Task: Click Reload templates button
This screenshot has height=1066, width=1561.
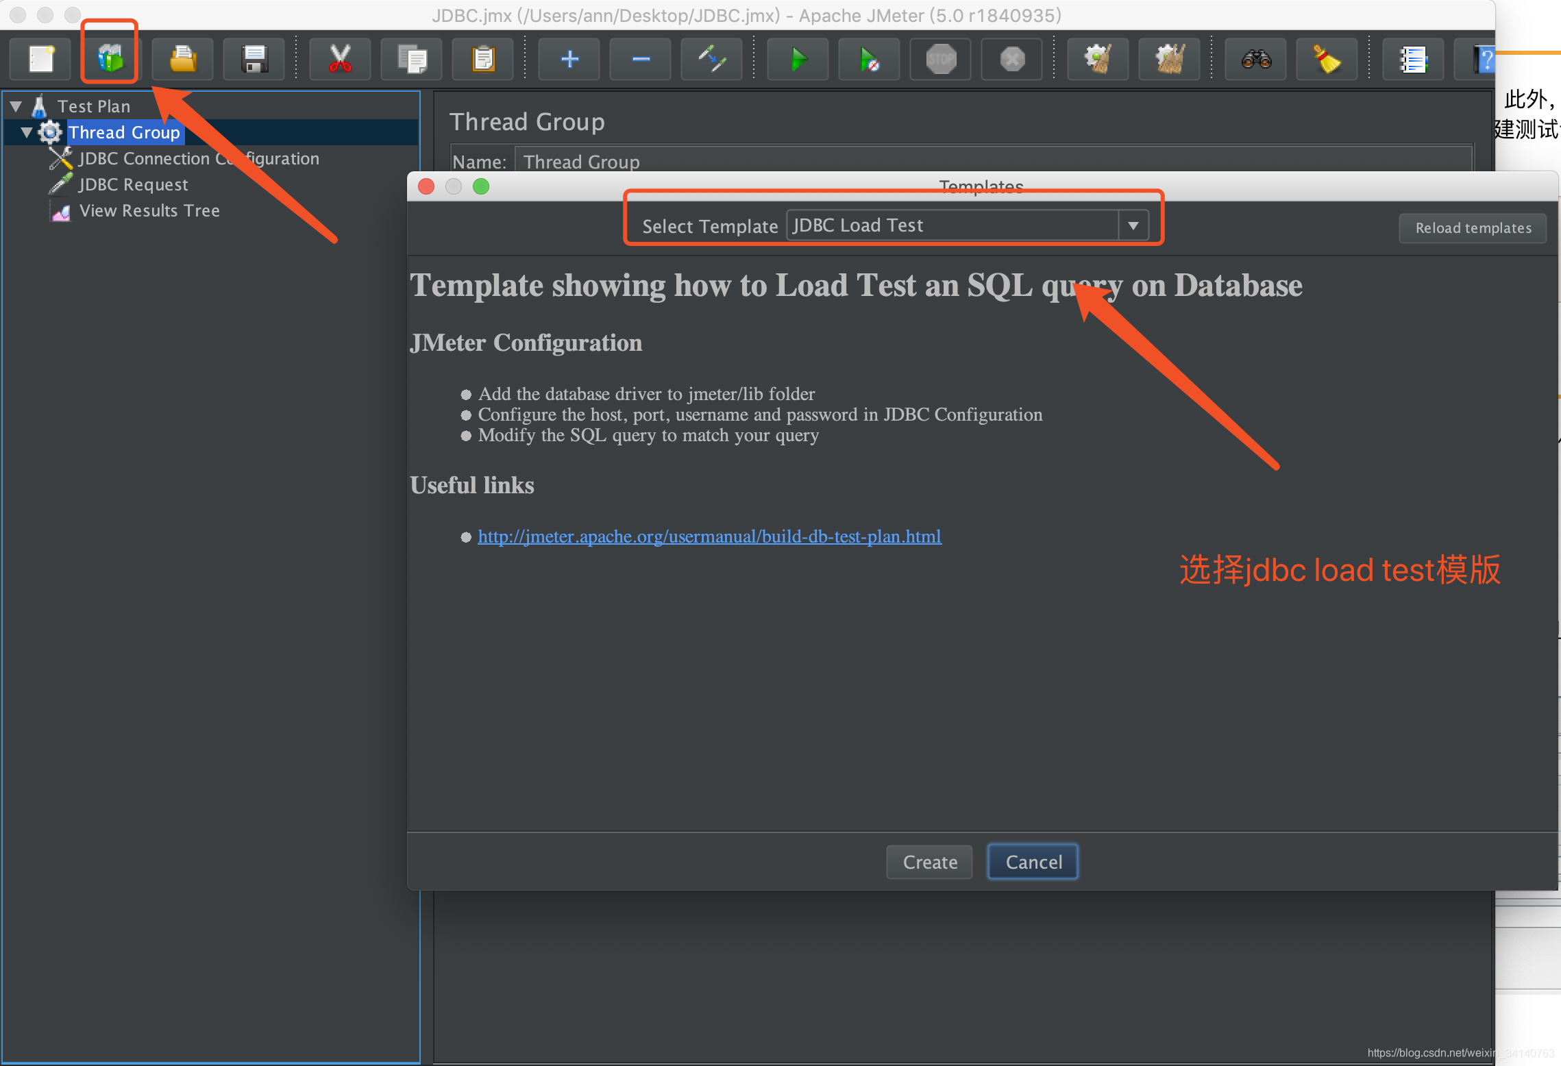Action: (1473, 228)
